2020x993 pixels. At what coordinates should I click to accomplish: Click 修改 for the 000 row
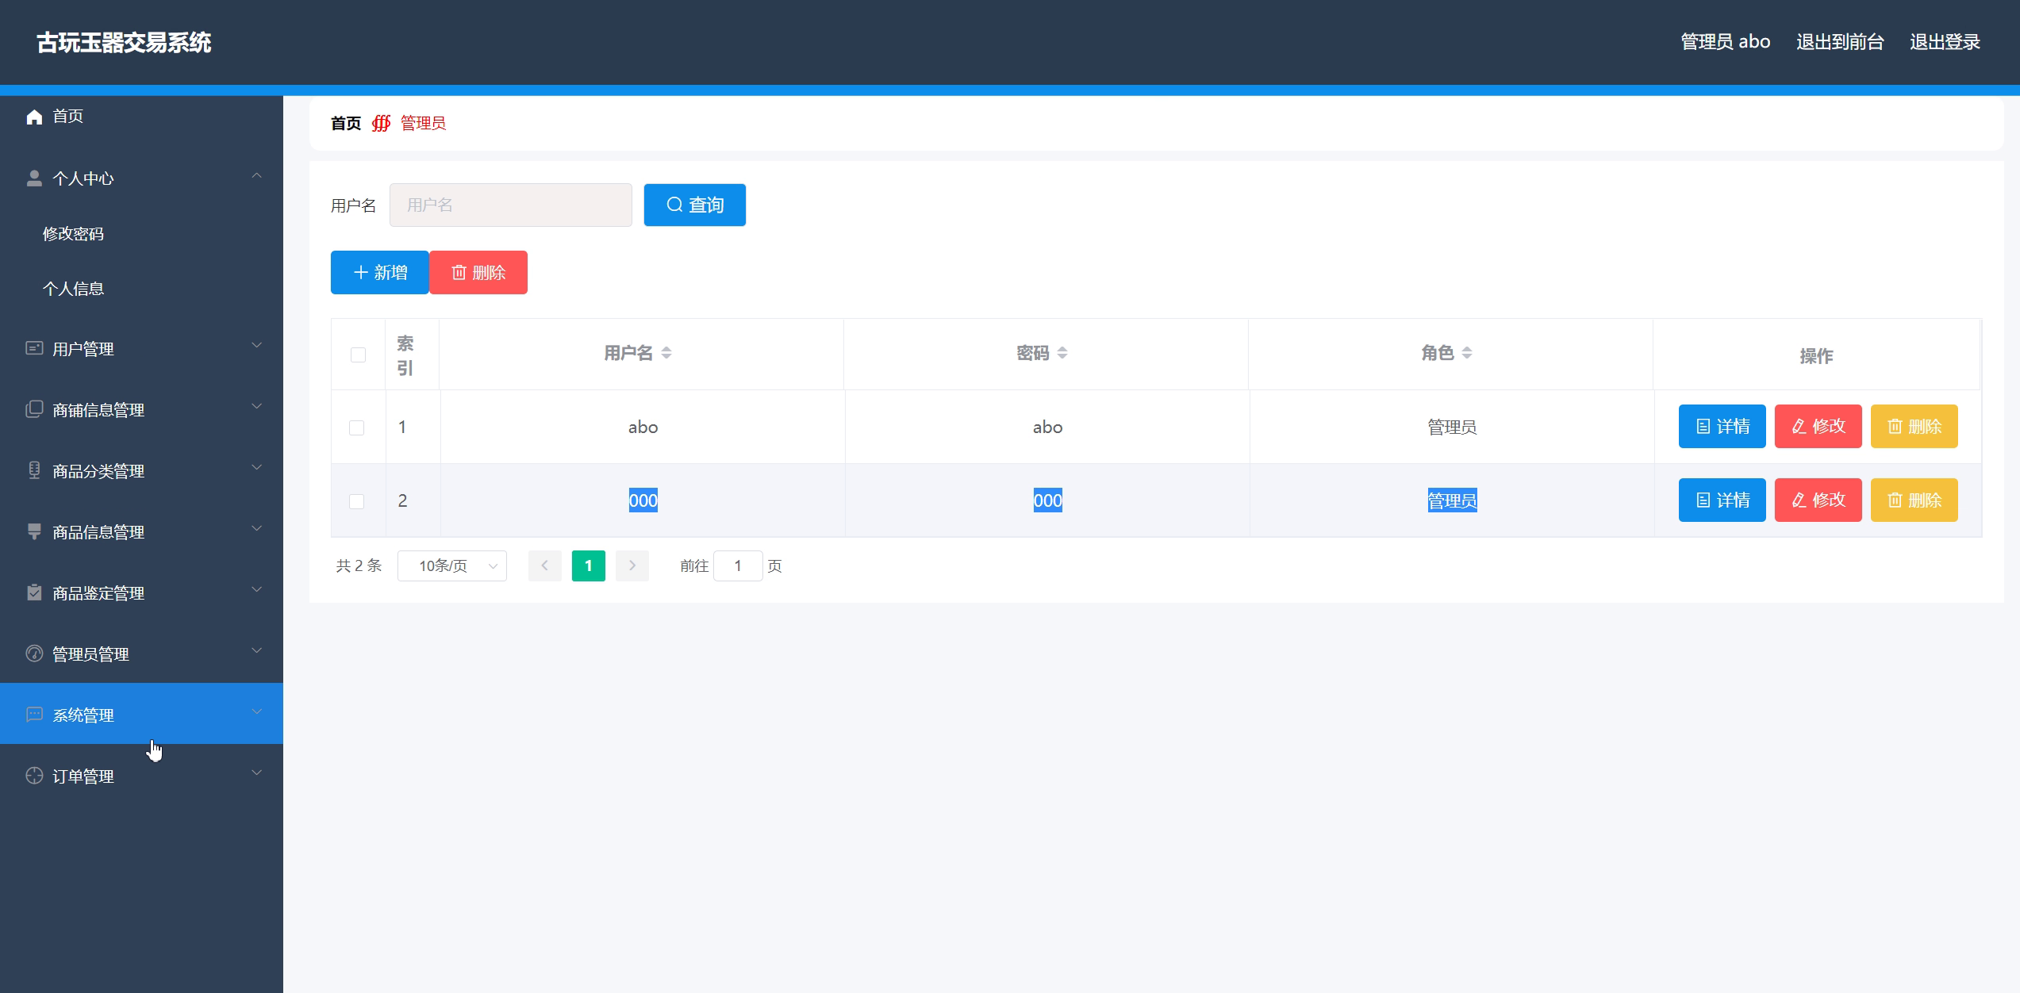[1818, 500]
